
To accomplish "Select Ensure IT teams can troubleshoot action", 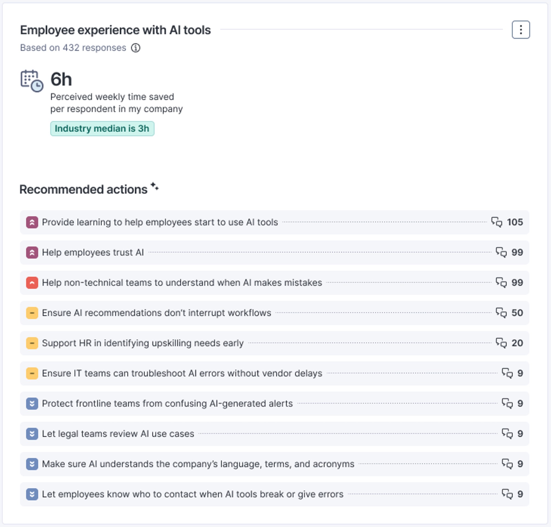I will [x=182, y=373].
